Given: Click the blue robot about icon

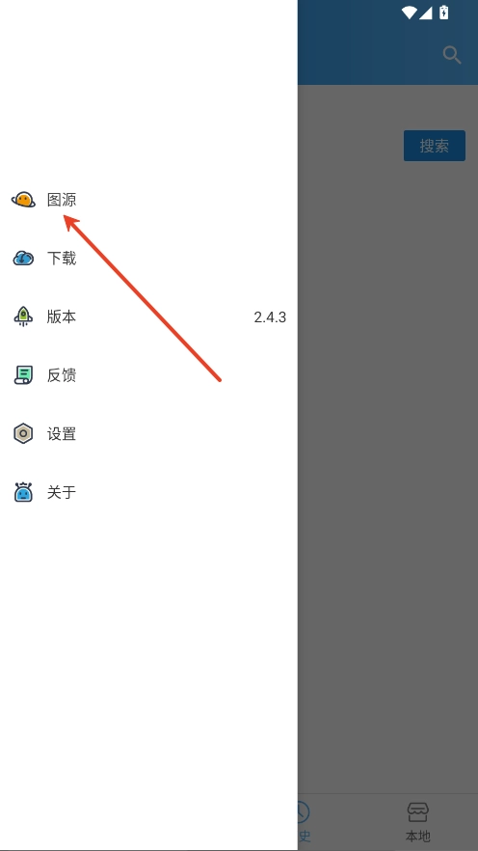Looking at the screenshot, I should tap(23, 492).
